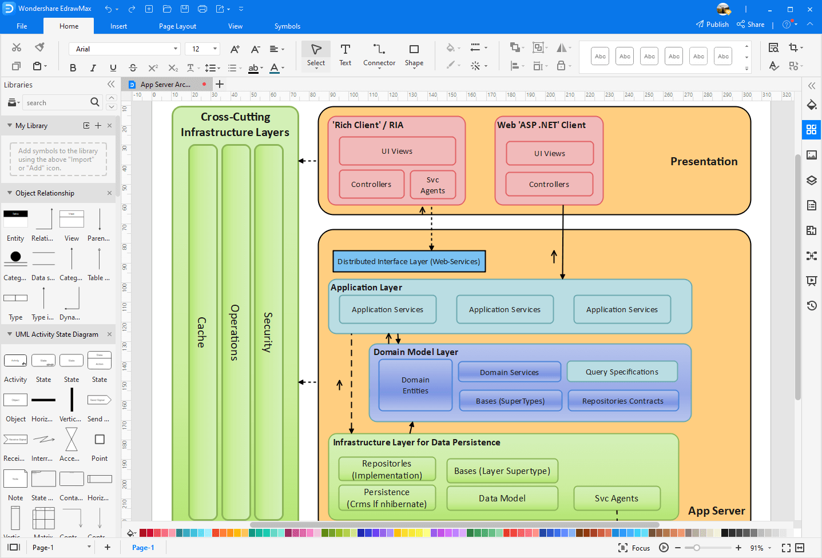
Task: Select the Shape tool
Action: tap(414, 55)
